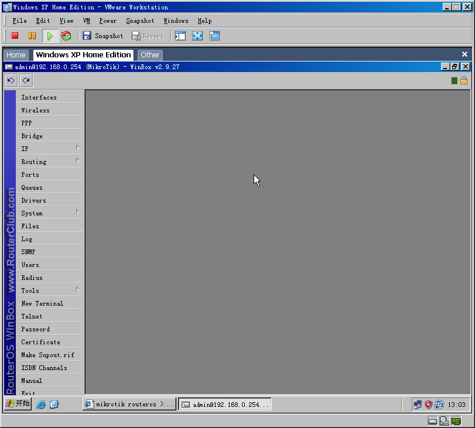Open the Bridge section
The width and height of the screenshot is (475, 428).
coord(50,136)
